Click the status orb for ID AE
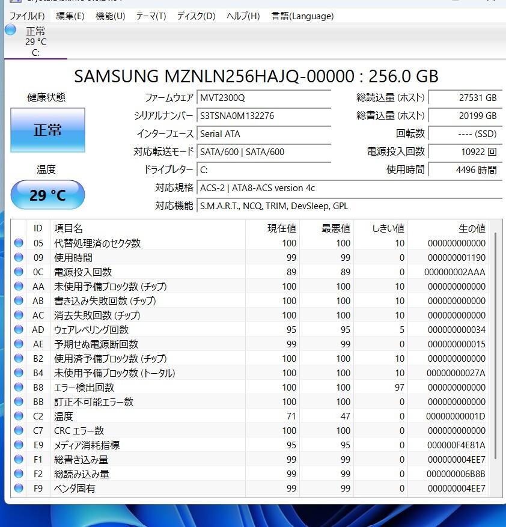Screen dimensions: 506x527 coord(19,344)
